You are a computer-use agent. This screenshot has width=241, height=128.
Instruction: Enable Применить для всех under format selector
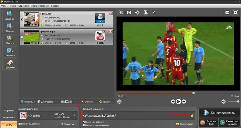[20, 124]
